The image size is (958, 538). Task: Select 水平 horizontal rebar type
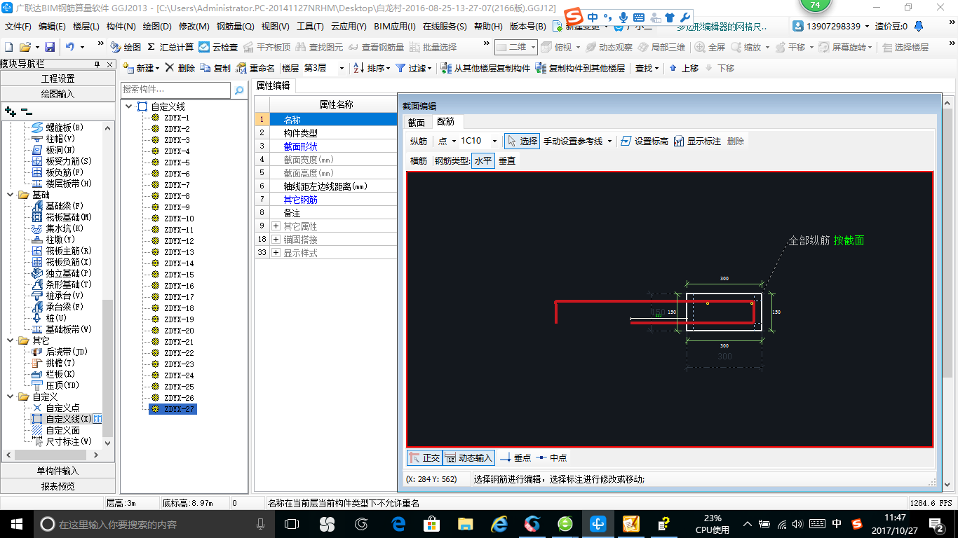tap(483, 160)
